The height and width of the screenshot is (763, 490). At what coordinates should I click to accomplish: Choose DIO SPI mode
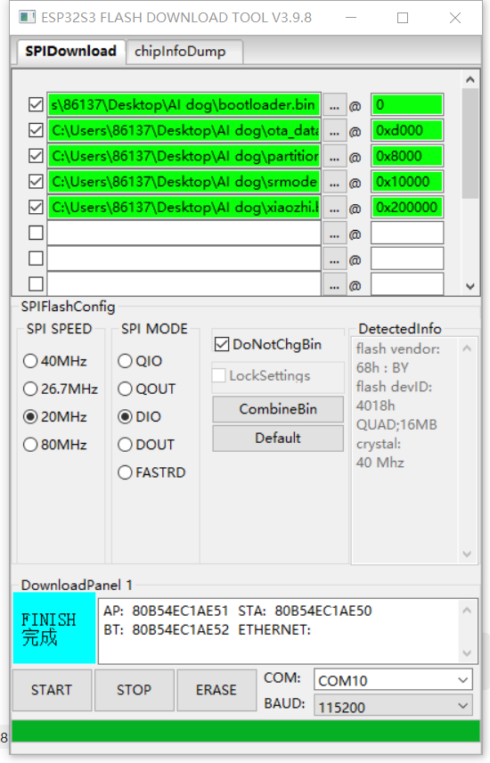pos(125,416)
